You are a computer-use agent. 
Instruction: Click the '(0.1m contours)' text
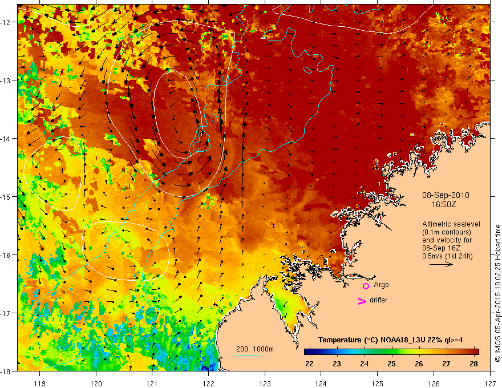point(447,232)
